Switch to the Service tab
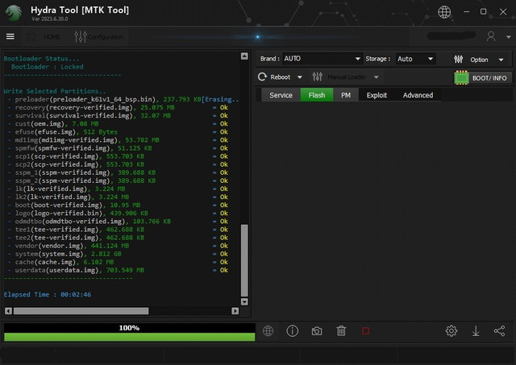Viewport: 516px width, 365px height. tap(281, 95)
